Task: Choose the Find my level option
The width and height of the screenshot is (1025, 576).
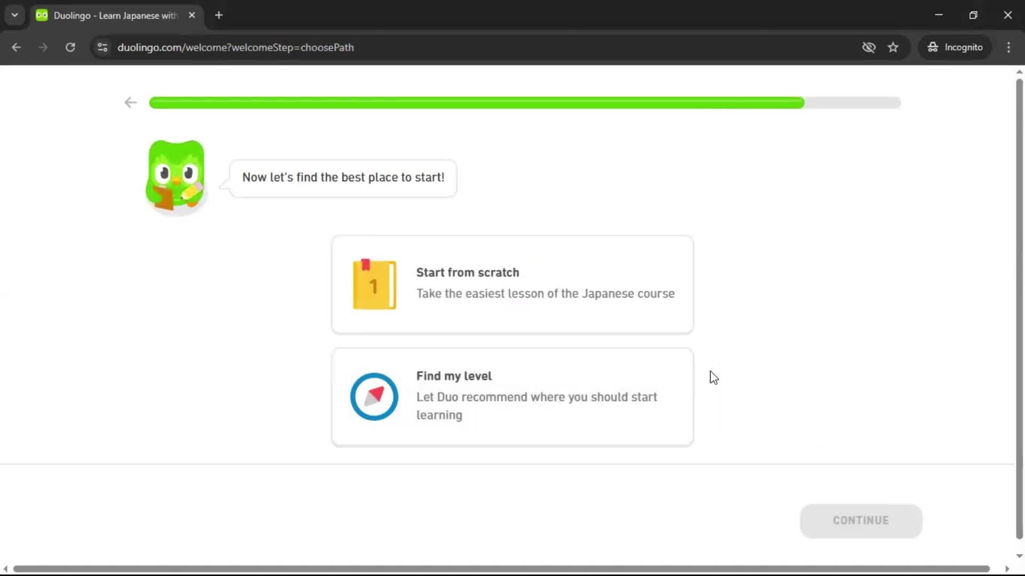Action: (511, 397)
